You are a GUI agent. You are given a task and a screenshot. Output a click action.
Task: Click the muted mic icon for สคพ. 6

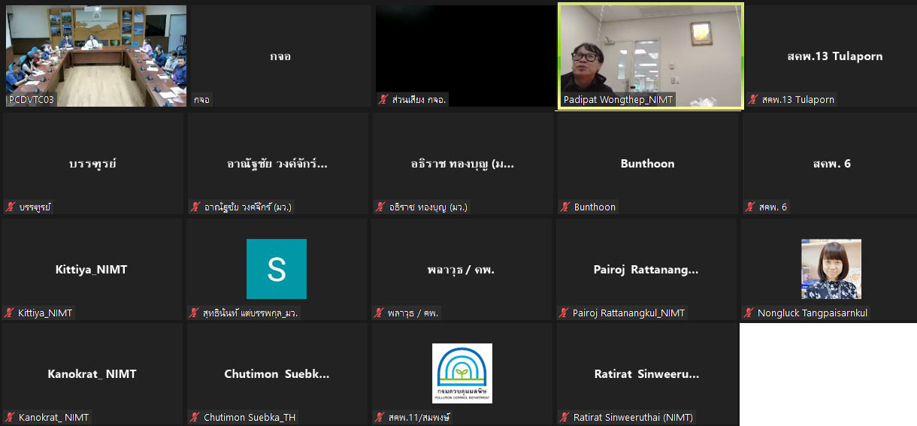[749, 207]
